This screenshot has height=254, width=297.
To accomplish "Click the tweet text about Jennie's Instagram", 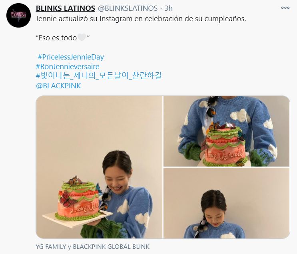I will pos(141,19).
